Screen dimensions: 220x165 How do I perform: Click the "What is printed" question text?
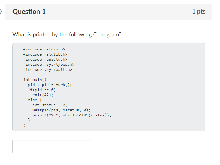pyautogui.click(x=67, y=34)
